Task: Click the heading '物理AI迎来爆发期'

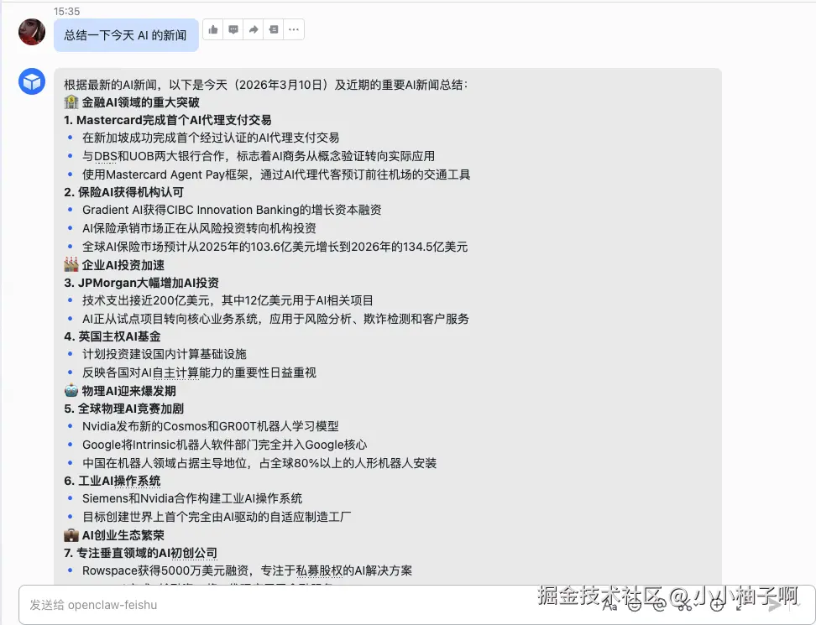Action: click(128, 391)
